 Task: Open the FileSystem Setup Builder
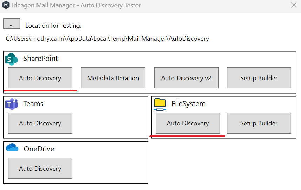pyautogui.click(x=259, y=123)
